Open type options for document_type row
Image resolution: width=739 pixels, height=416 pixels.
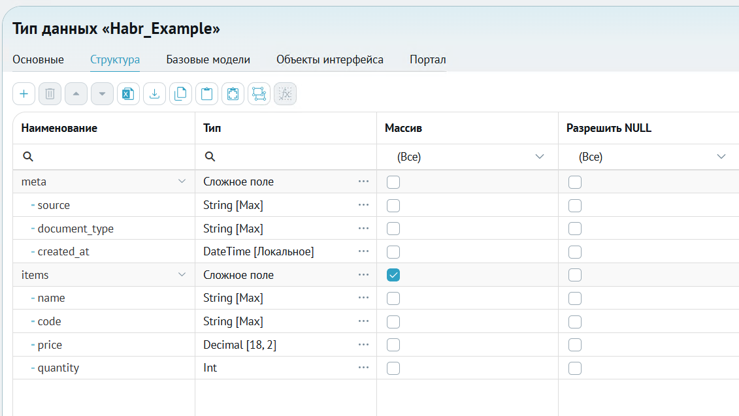click(363, 229)
